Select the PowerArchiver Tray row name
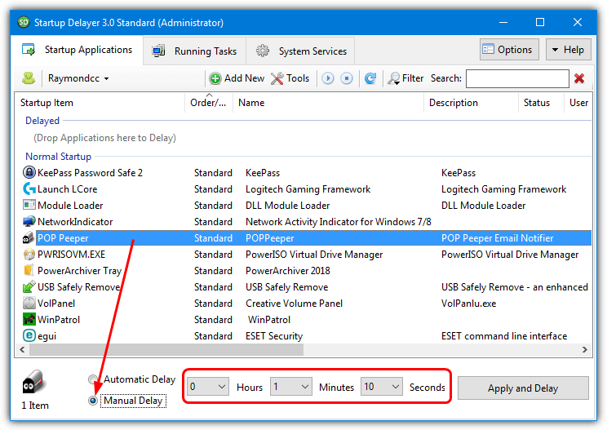607x430 pixels. (79, 271)
